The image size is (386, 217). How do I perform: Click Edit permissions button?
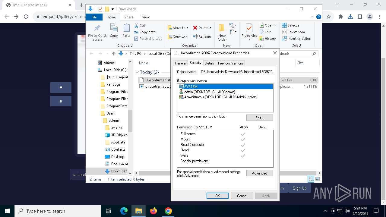[x=259, y=118]
